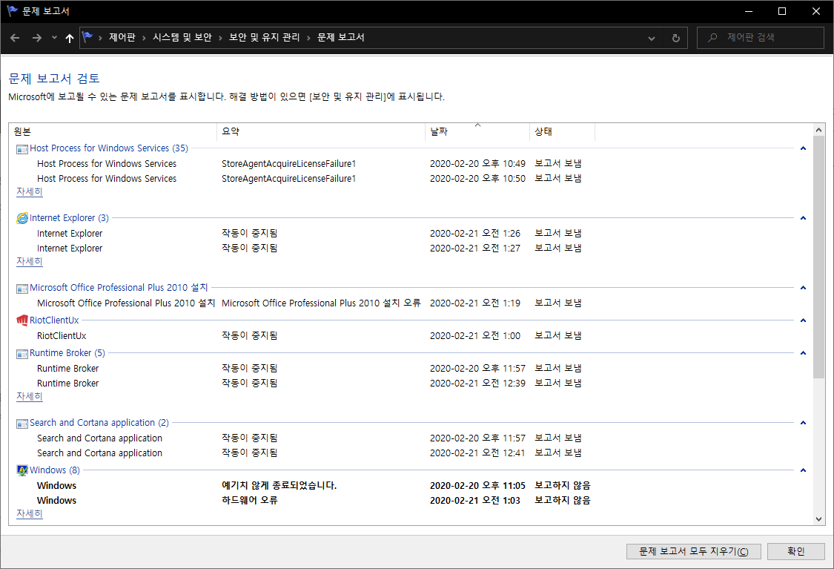The height and width of the screenshot is (569, 834).
Task: Go back with the left arrow button
Action: click(15, 38)
